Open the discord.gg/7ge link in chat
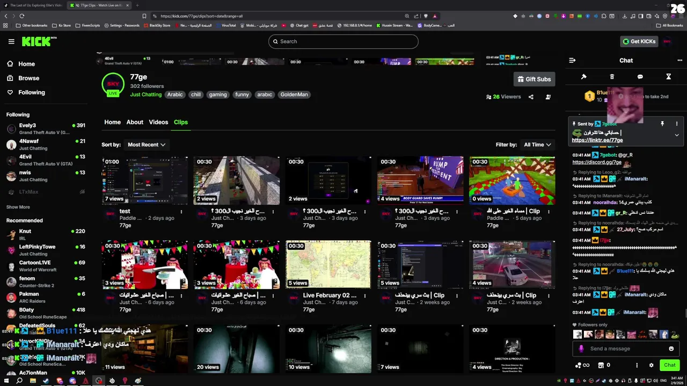 point(597,162)
